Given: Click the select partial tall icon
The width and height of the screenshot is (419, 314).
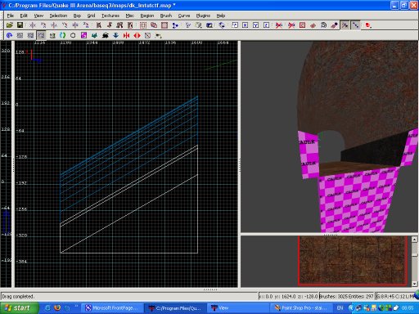Looking at the screenshot, I should pos(119,25).
